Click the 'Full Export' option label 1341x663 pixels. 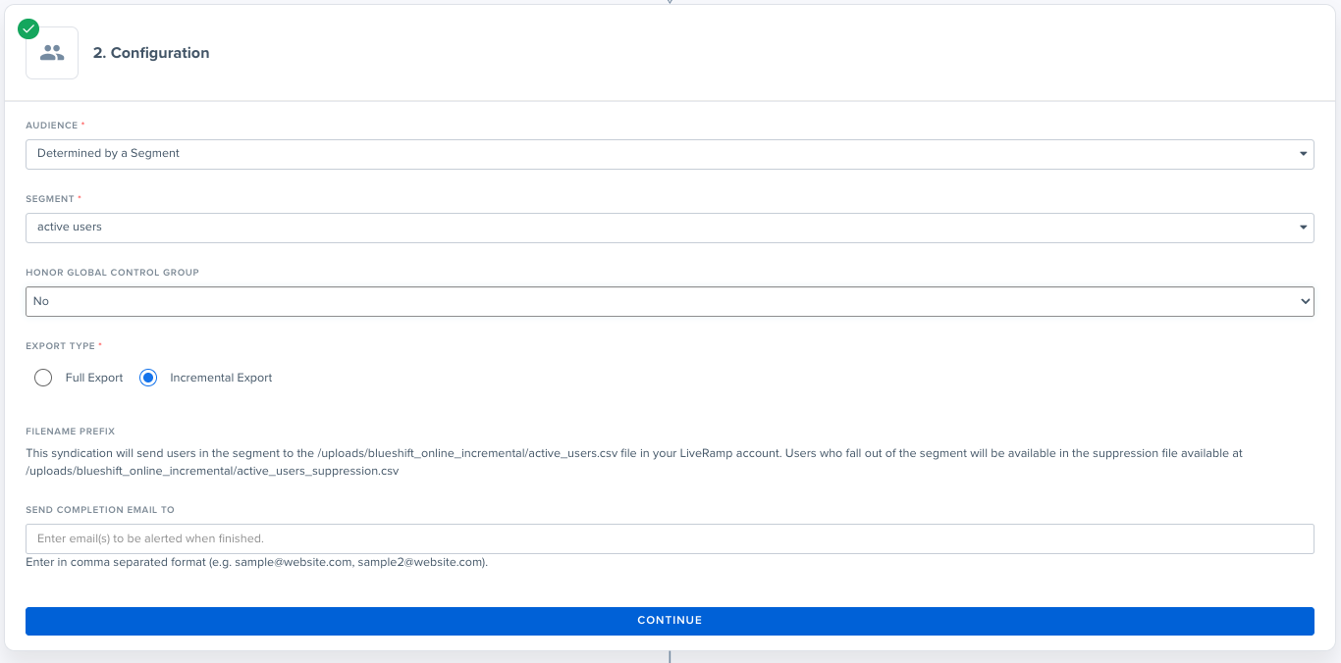pyautogui.click(x=94, y=378)
